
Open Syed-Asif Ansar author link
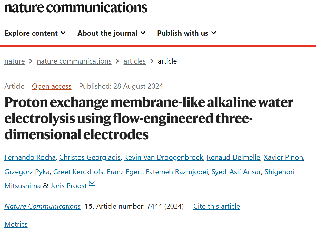pyautogui.click(x=236, y=172)
